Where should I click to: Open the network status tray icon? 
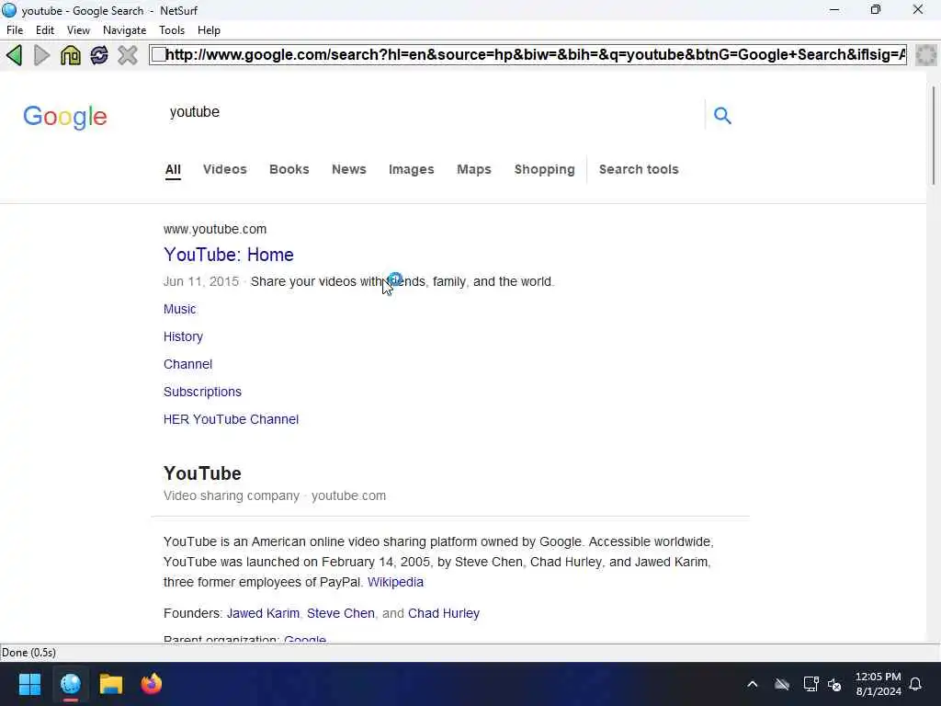click(811, 684)
